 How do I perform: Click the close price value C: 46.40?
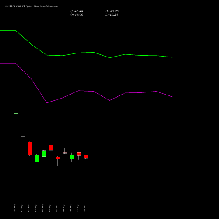pos(77,11)
